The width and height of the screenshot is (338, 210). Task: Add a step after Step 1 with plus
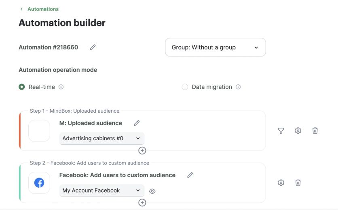click(142, 151)
